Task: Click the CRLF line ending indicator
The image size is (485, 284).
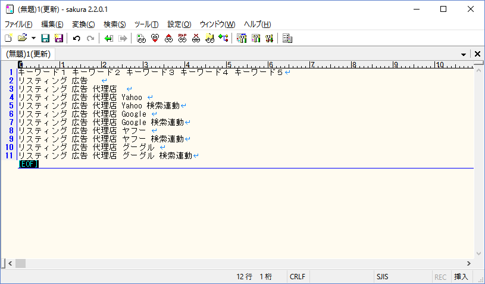Action: [297, 277]
